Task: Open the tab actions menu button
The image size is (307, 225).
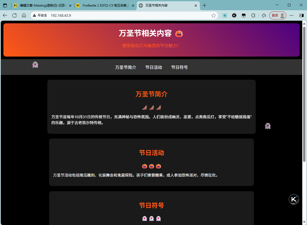Action: pos(5,6)
